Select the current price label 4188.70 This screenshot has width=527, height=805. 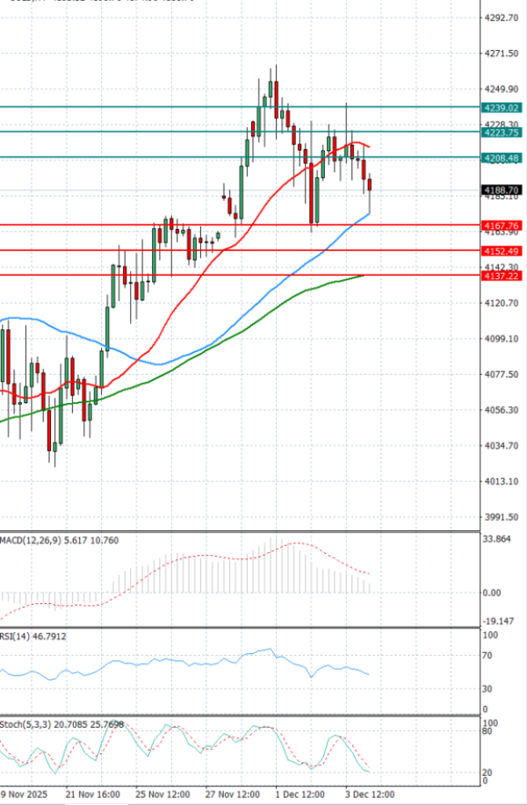(502, 190)
